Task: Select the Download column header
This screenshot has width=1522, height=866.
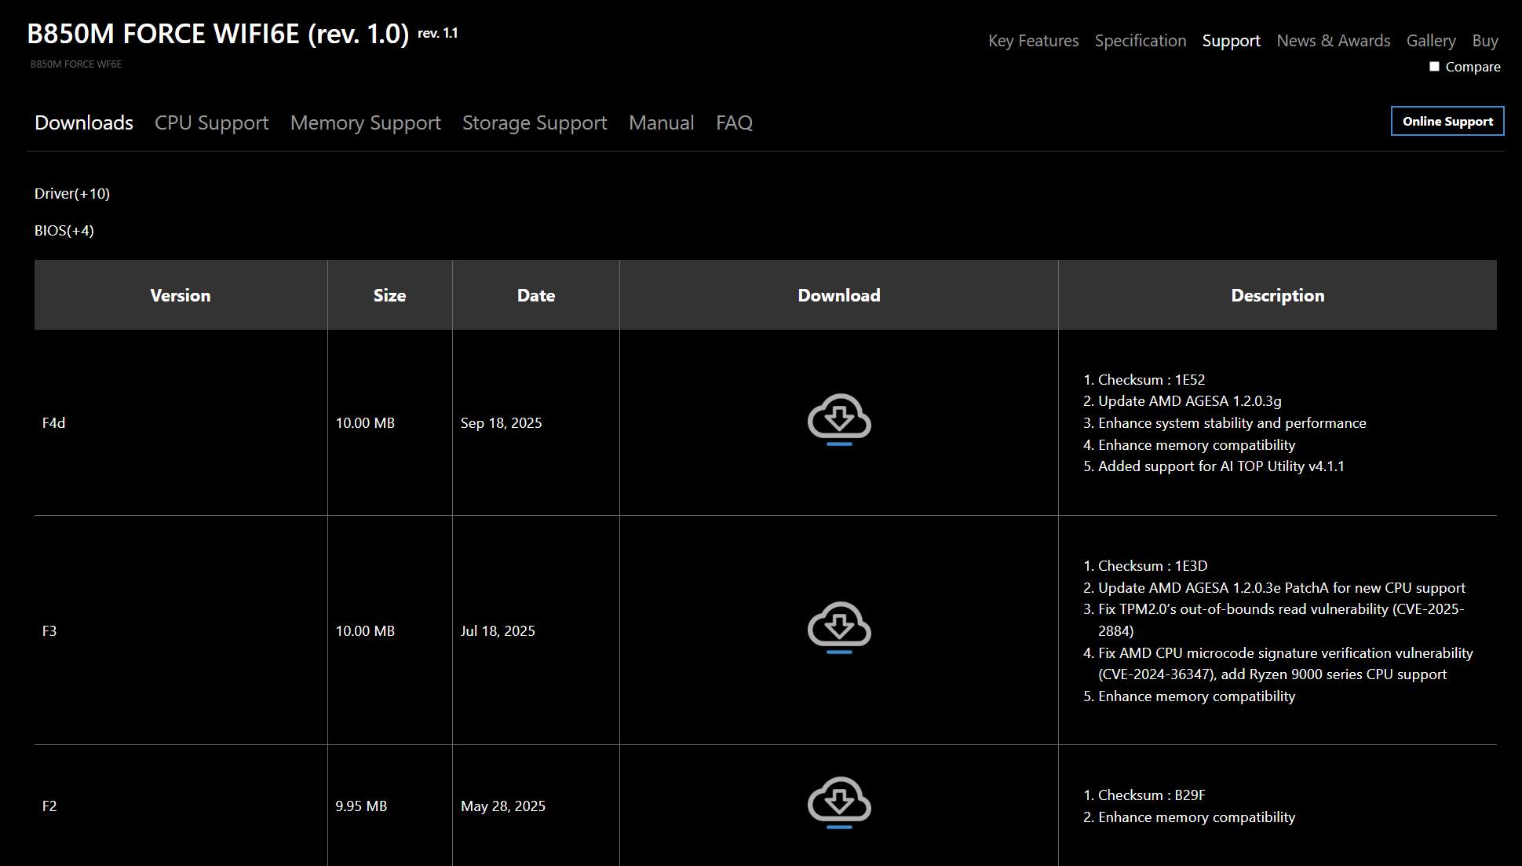Action: tap(839, 295)
